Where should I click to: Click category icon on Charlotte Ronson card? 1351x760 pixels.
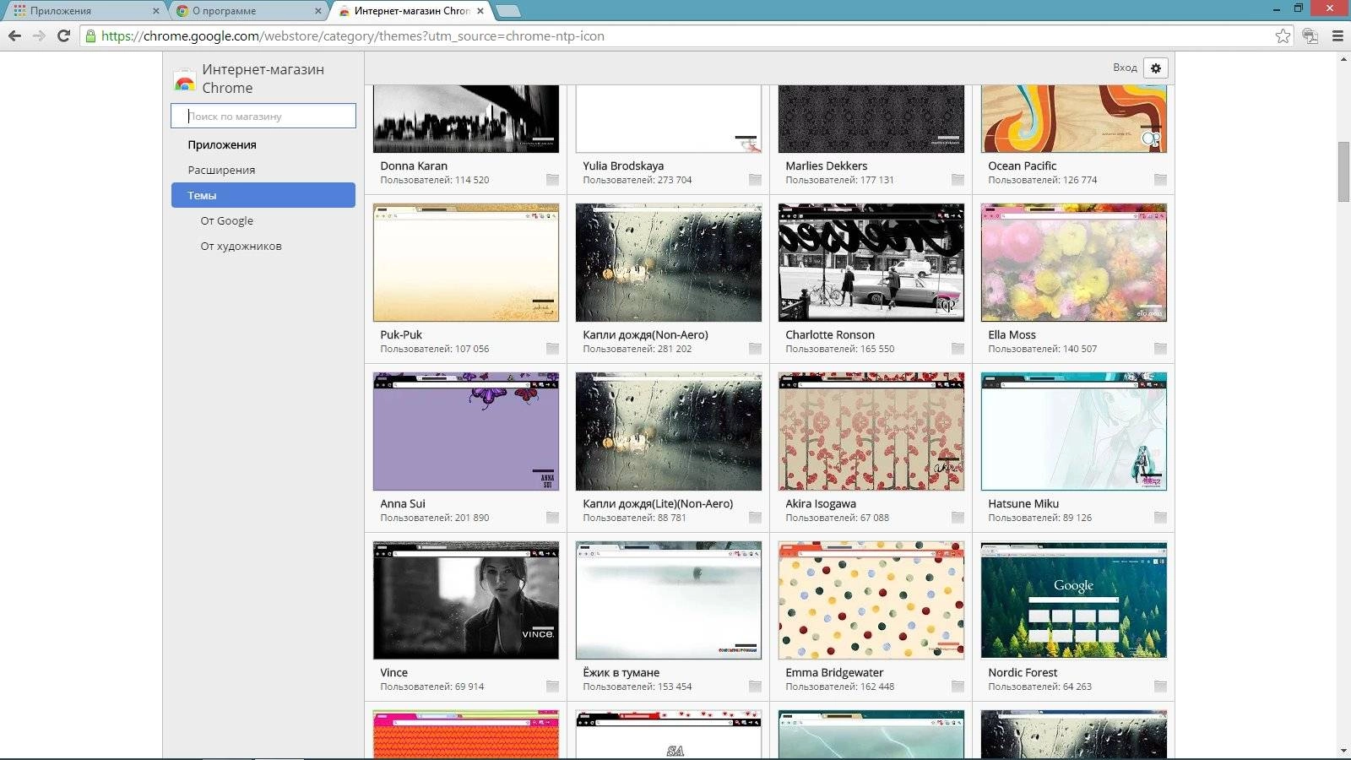point(958,349)
